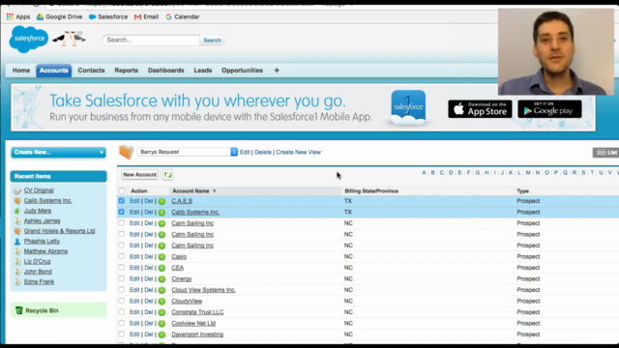Open the Apps bookmark grid icon
619x348 pixels.
pyautogui.click(x=10, y=16)
